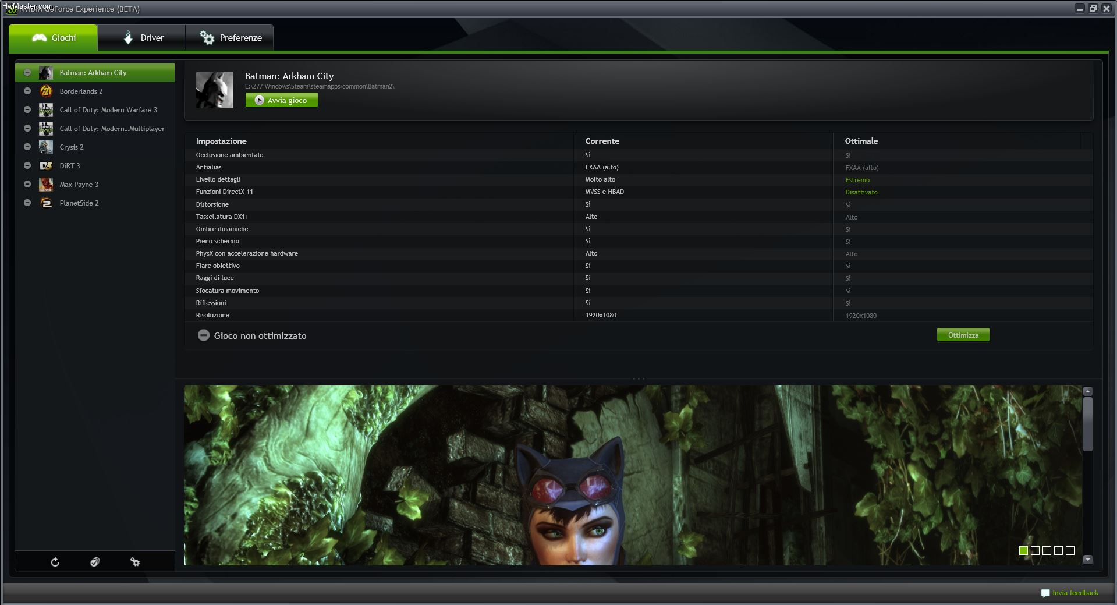Click the Ottimizza button
Viewport: 1117px width, 605px height.
pos(963,335)
